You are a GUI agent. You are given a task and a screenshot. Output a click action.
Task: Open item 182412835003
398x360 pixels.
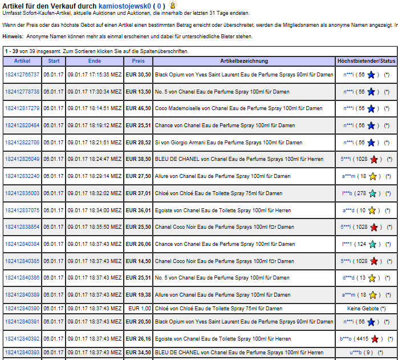click(22, 193)
